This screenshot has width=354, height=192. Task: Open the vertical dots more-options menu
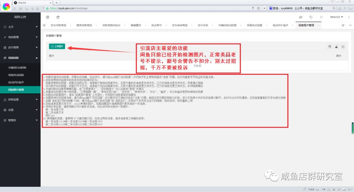tap(349, 17)
